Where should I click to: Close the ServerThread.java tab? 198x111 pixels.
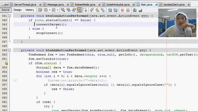click(x=40, y=5)
